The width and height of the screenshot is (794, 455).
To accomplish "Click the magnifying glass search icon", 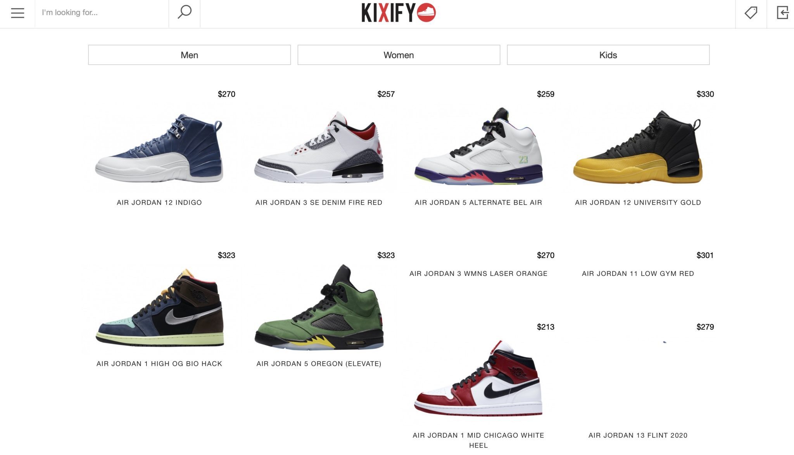I will (185, 12).
